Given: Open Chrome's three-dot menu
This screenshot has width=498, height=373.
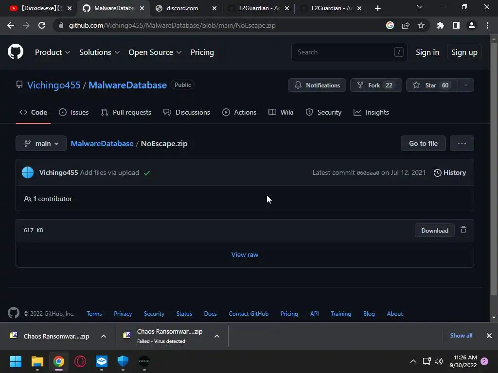Looking at the screenshot, I should coord(487,25).
